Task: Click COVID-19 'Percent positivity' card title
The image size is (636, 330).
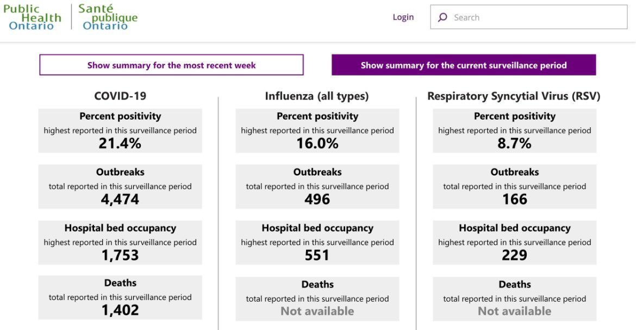Action: point(120,116)
